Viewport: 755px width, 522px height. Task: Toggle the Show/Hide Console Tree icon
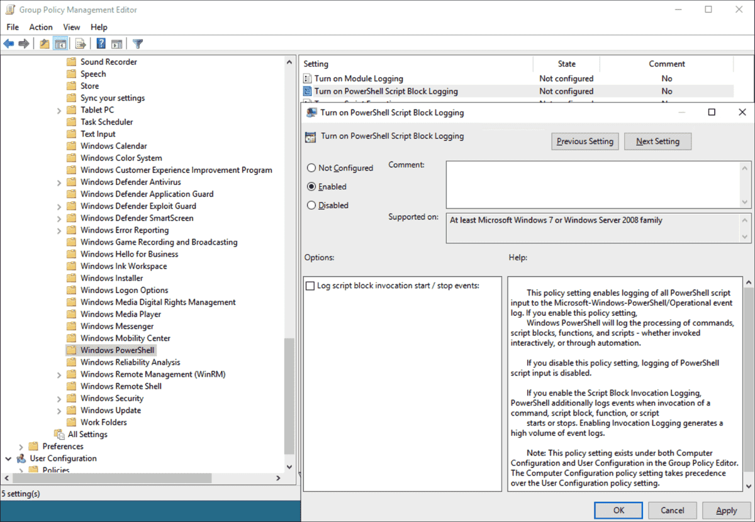tap(61, 43)
